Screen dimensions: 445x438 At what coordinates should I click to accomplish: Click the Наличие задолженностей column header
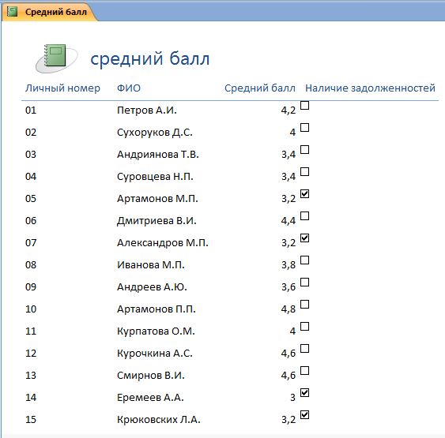coord(370,88)
